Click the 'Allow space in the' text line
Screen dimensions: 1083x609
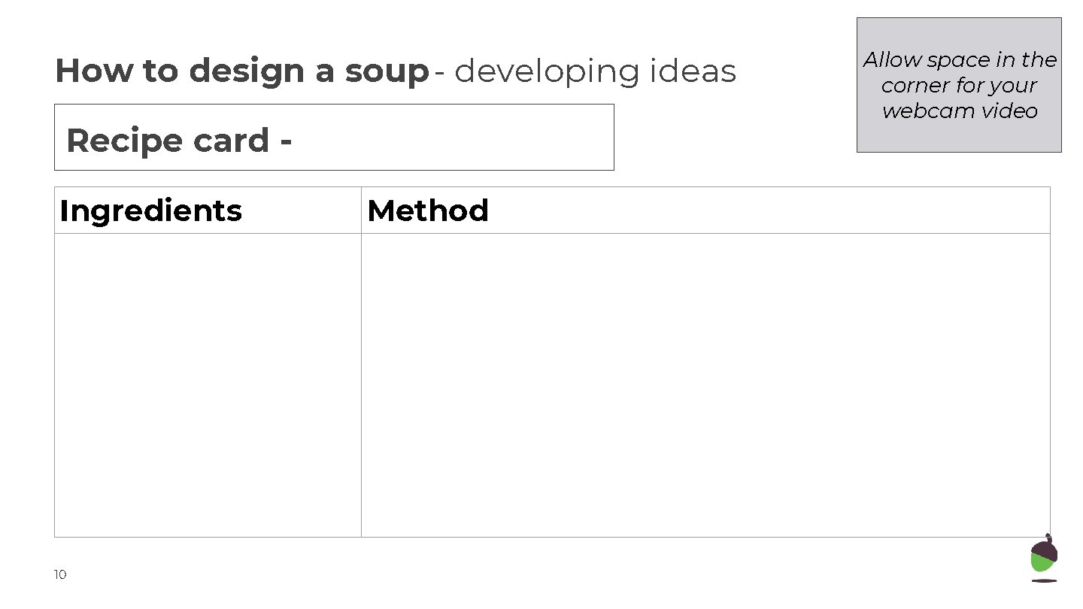click(960, 60)
